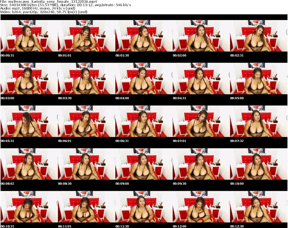Select the frame thumbnail above 00:08:02
The height and width of the screenshot is (228, 288).
[29, 164]
